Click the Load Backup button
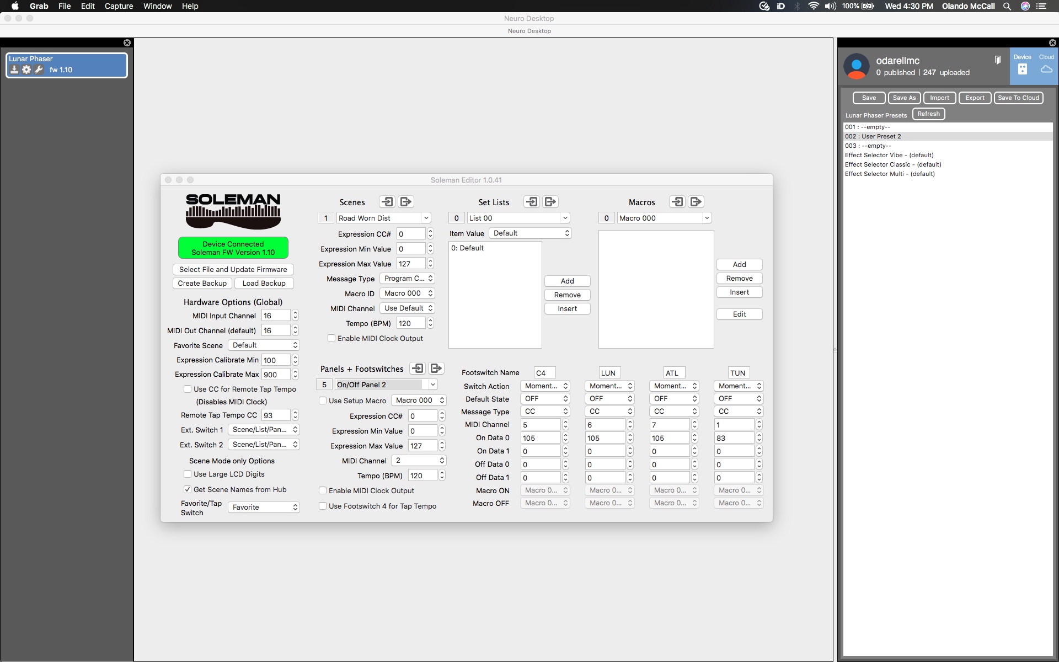This screenshot has width=1059, height=662. click(264, 283)
